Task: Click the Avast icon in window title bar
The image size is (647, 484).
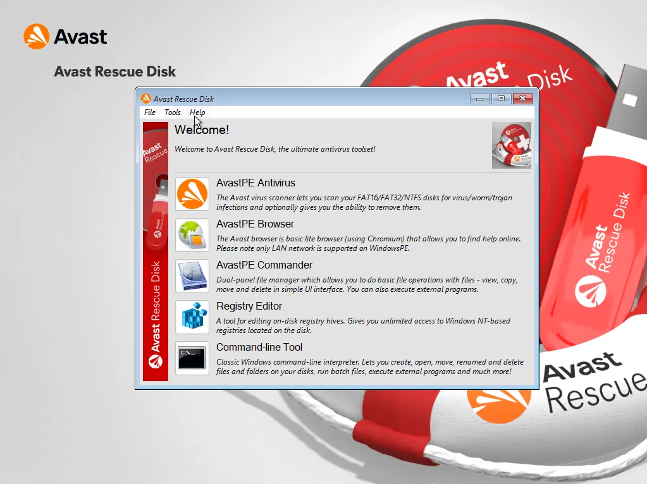Action: (145, 99)
